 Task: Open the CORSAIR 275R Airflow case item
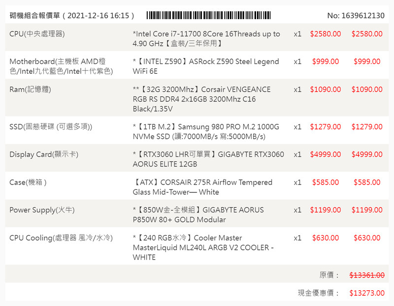click(x=202, y=187)
